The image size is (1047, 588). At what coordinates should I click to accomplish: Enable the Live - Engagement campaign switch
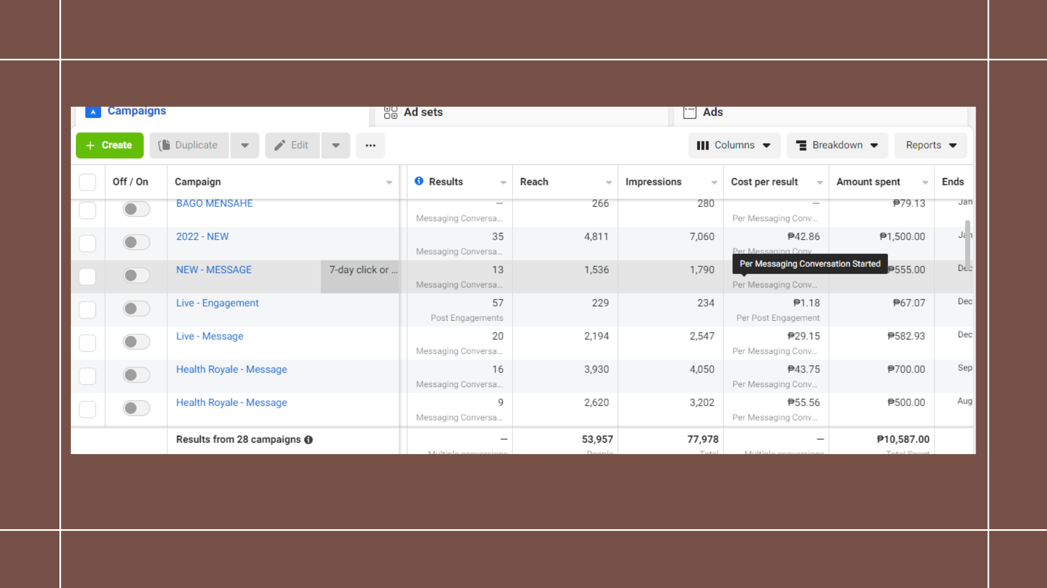click(x=136, y=309)
